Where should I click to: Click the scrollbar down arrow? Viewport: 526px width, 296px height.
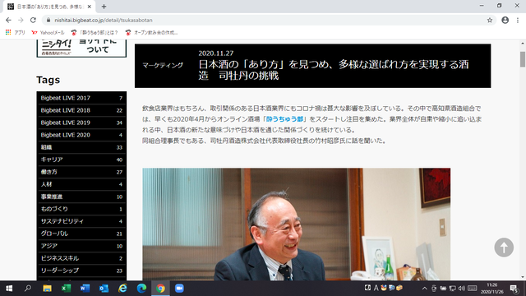click(523, 277)
